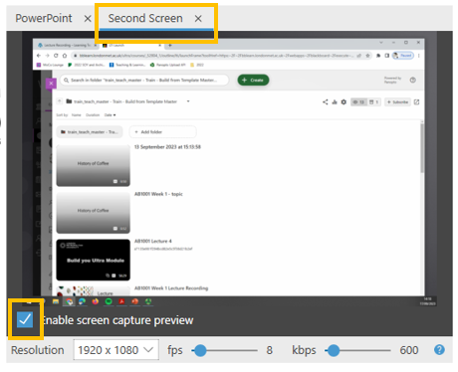This screenshot has height=372, width=458.
Task: Click the Chrome taskbar icon
Action: click(x=69, y=301)
